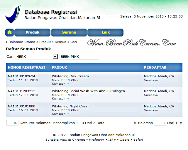The width and height of the screenshot is (188, 150).
Task: Click the Database Registrasi title
Action: [51, 12]
